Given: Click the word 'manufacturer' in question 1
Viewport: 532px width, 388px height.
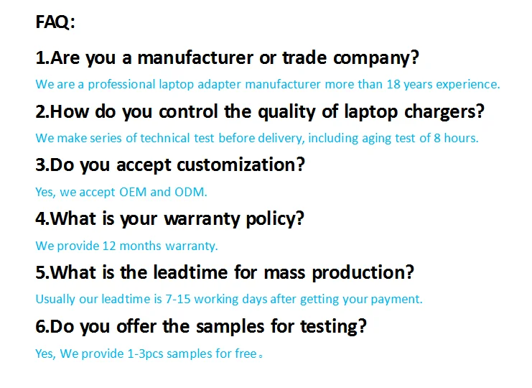Looking at the screenshot, I should 195,57.
